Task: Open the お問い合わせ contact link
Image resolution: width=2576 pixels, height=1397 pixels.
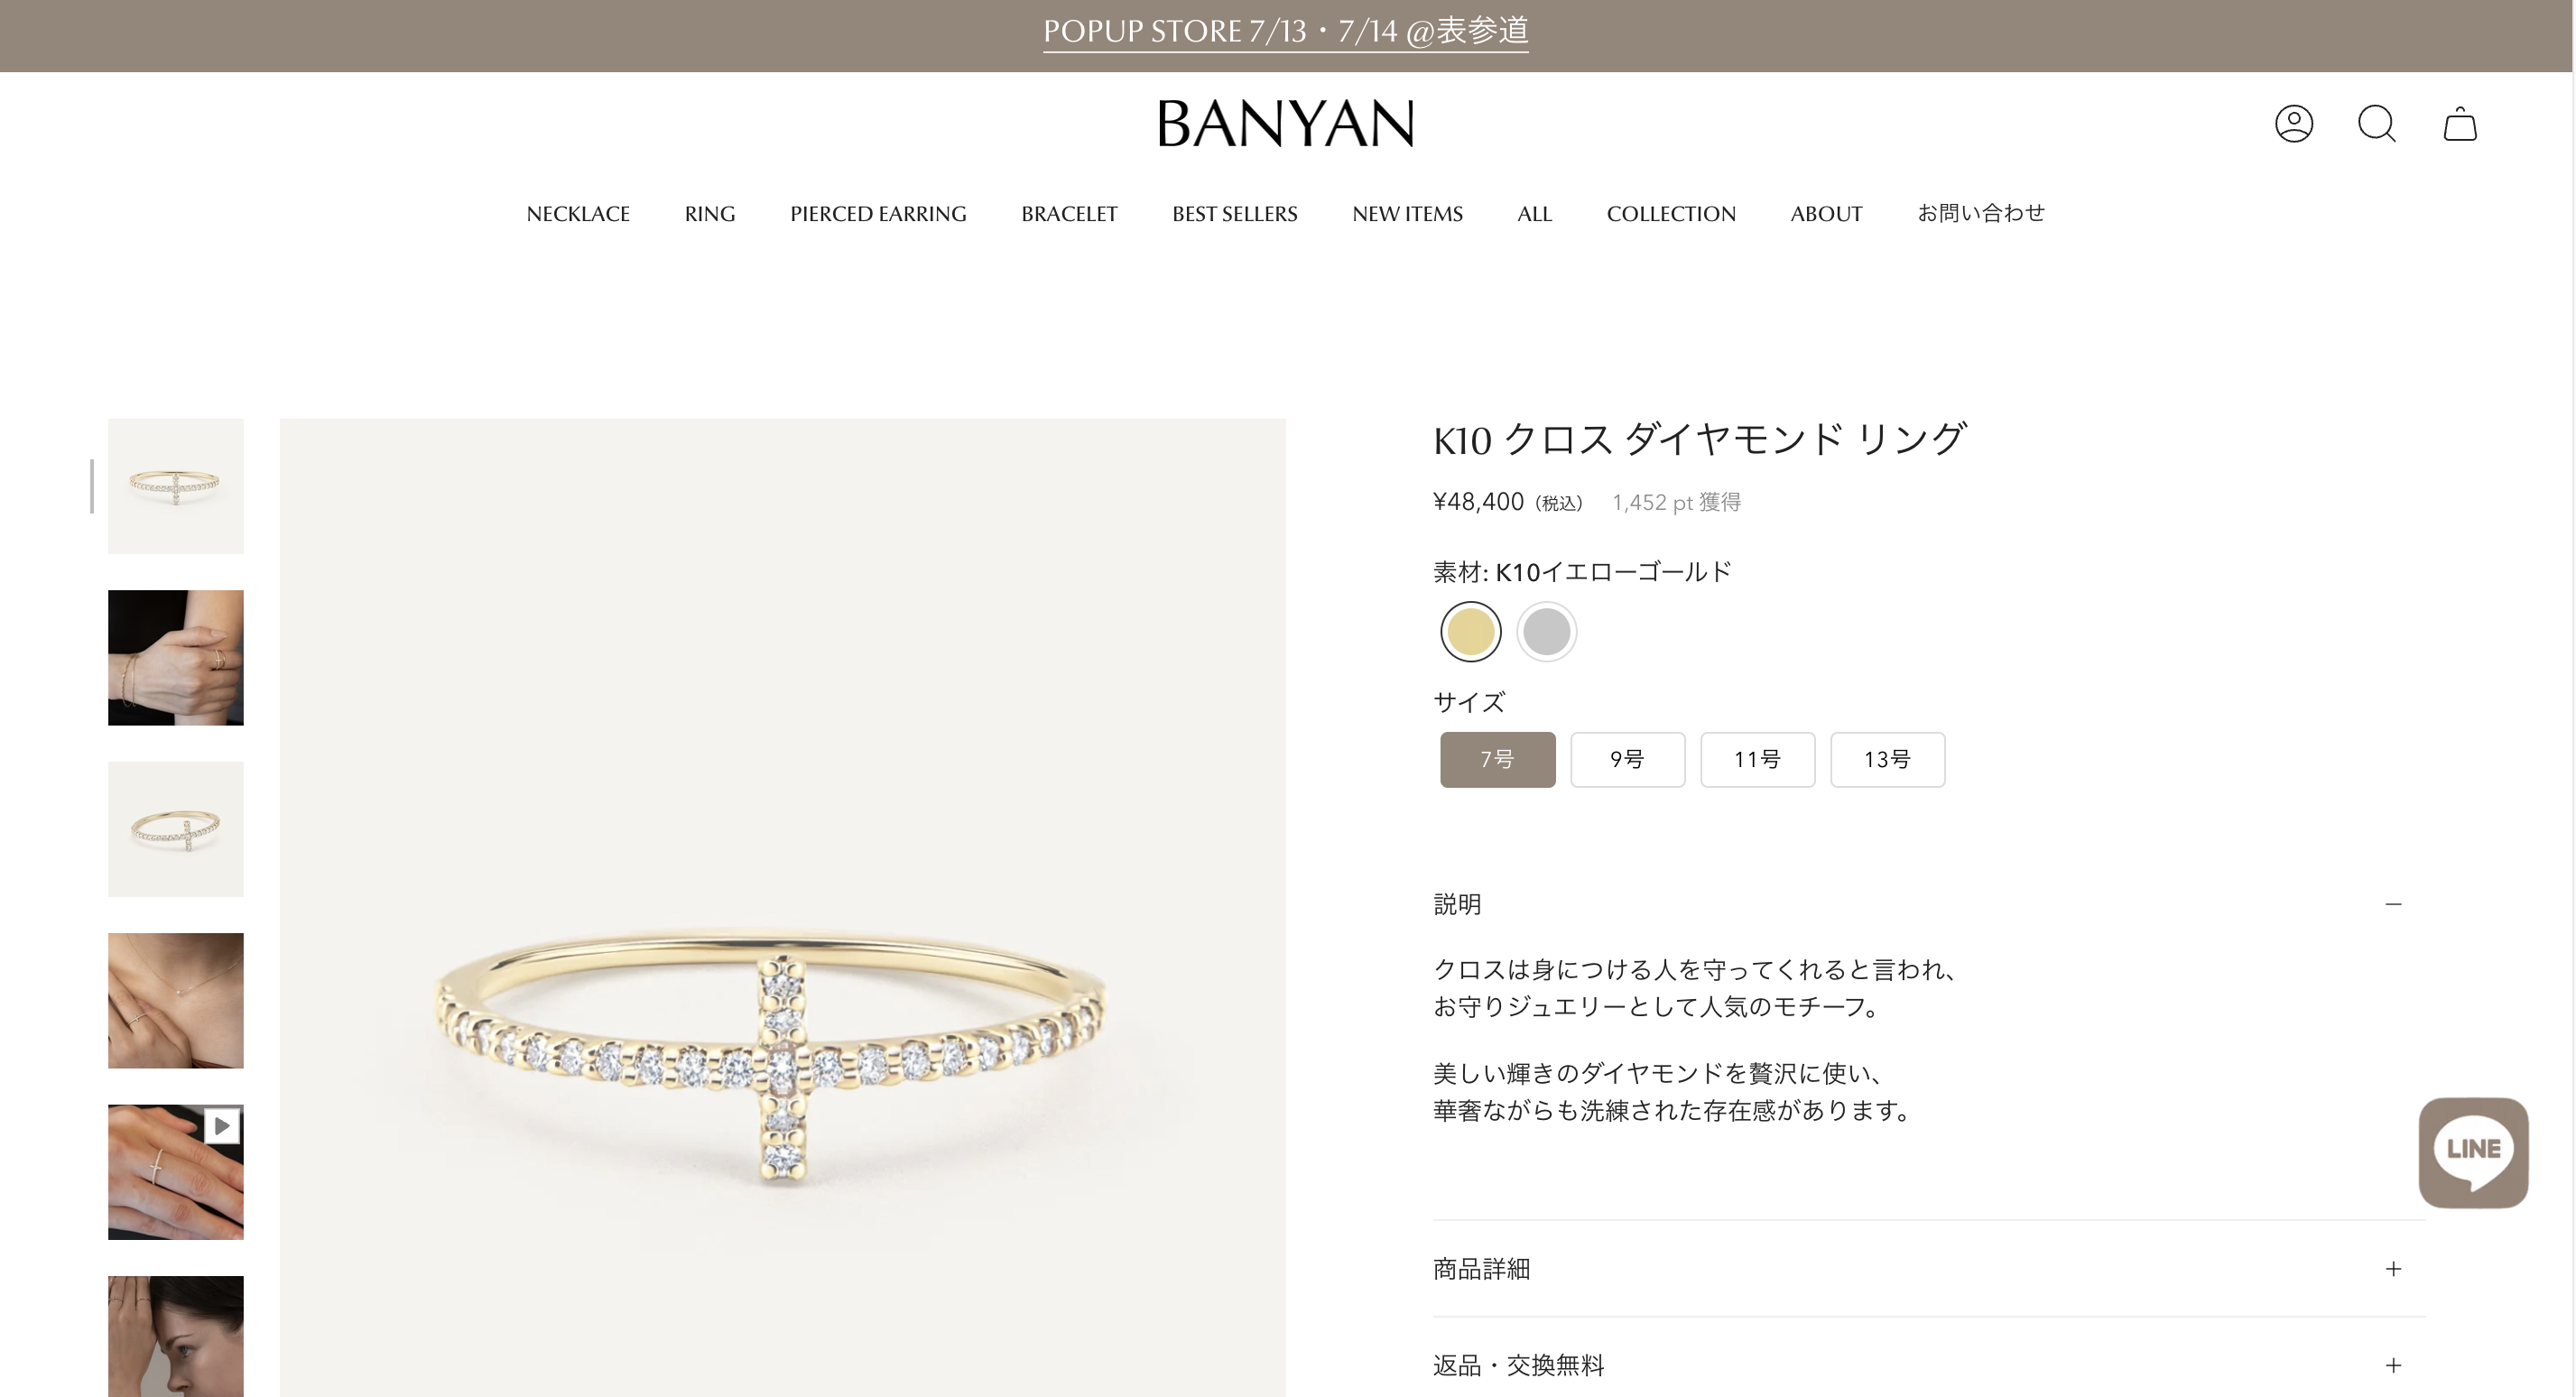Action: point(1980,214)
